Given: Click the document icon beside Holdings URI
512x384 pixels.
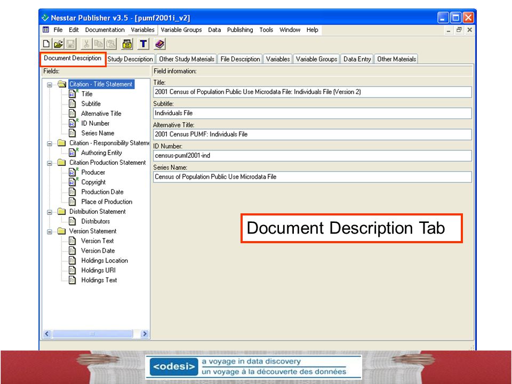Looking at the screenshot, I should [73, 270].
